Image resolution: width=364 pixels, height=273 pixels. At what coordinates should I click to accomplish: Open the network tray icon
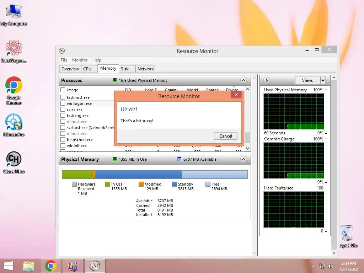[322, 266]
